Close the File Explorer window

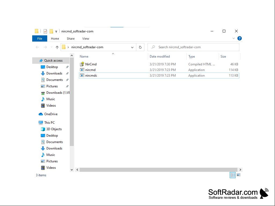tap(236, 31)
